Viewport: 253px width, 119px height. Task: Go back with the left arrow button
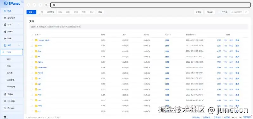(x=28, y=5)
